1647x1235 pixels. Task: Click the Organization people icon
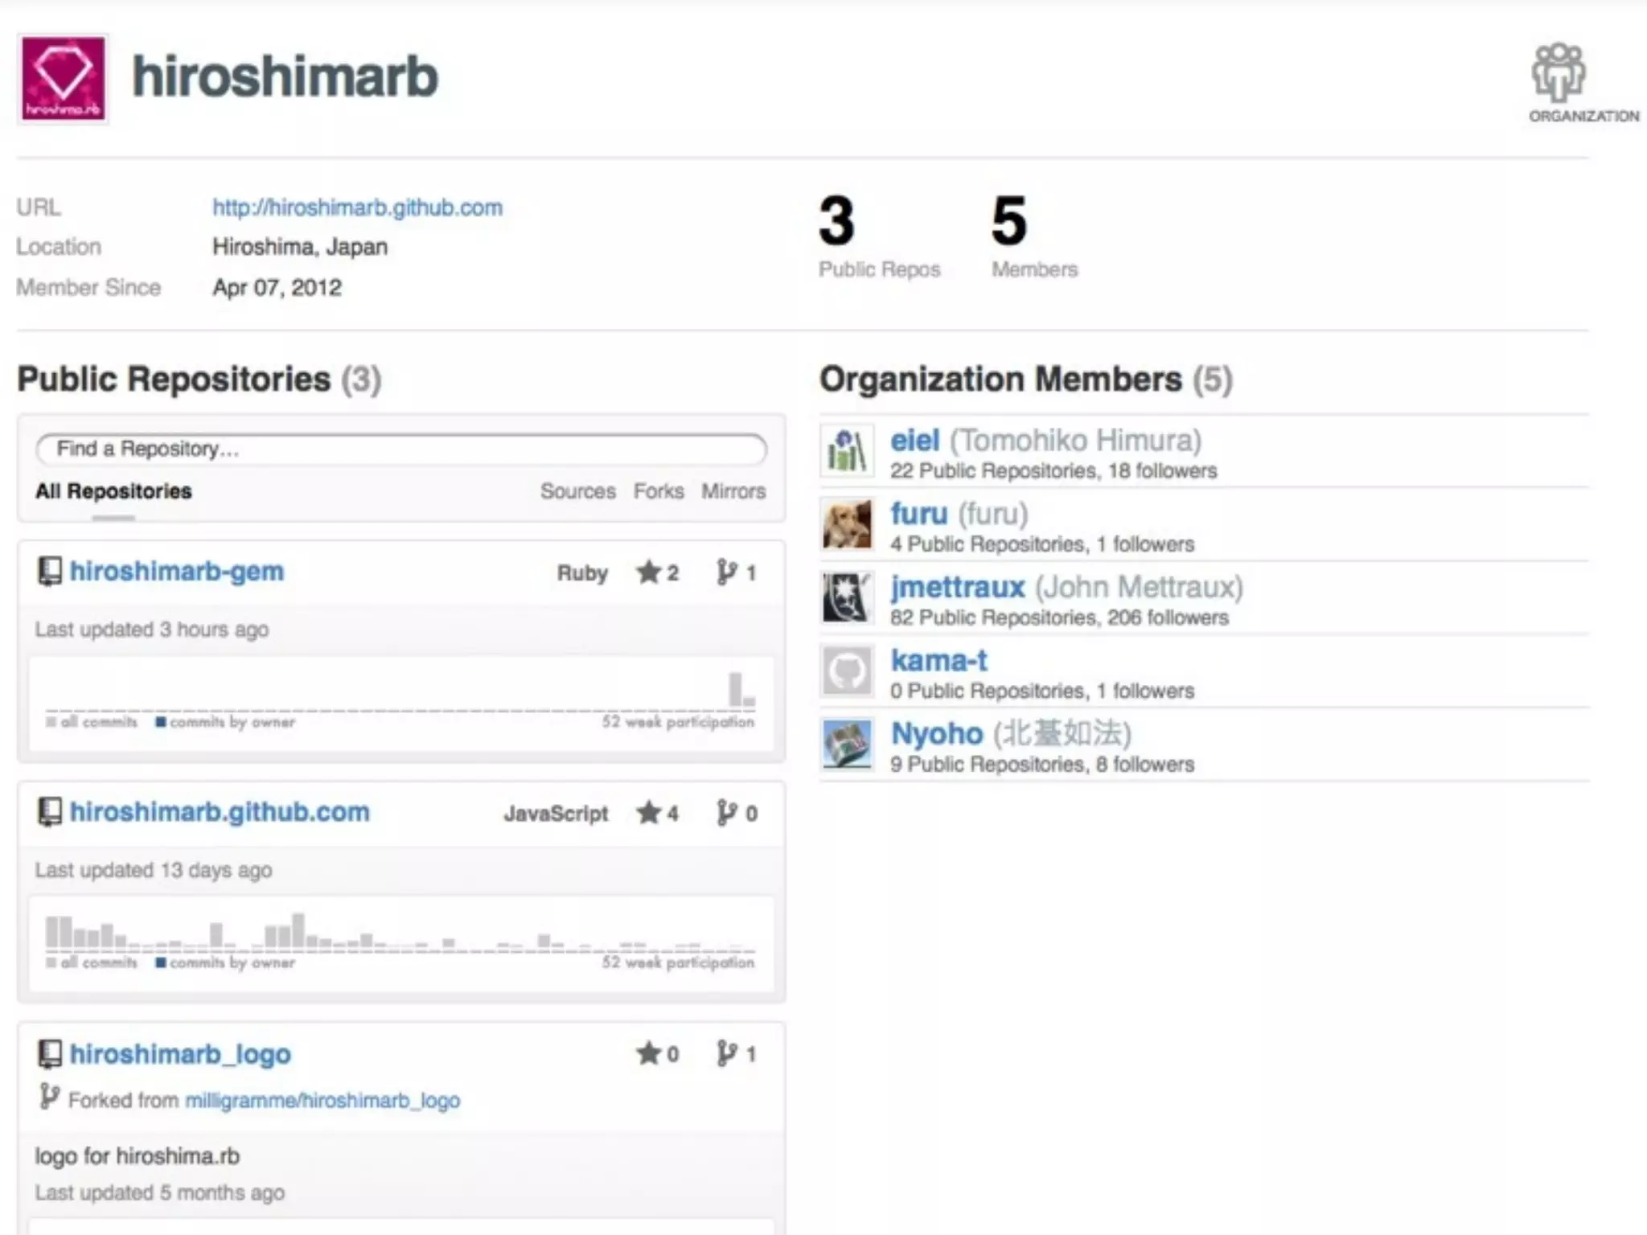pyautogui.click(x=1558, y=74)
